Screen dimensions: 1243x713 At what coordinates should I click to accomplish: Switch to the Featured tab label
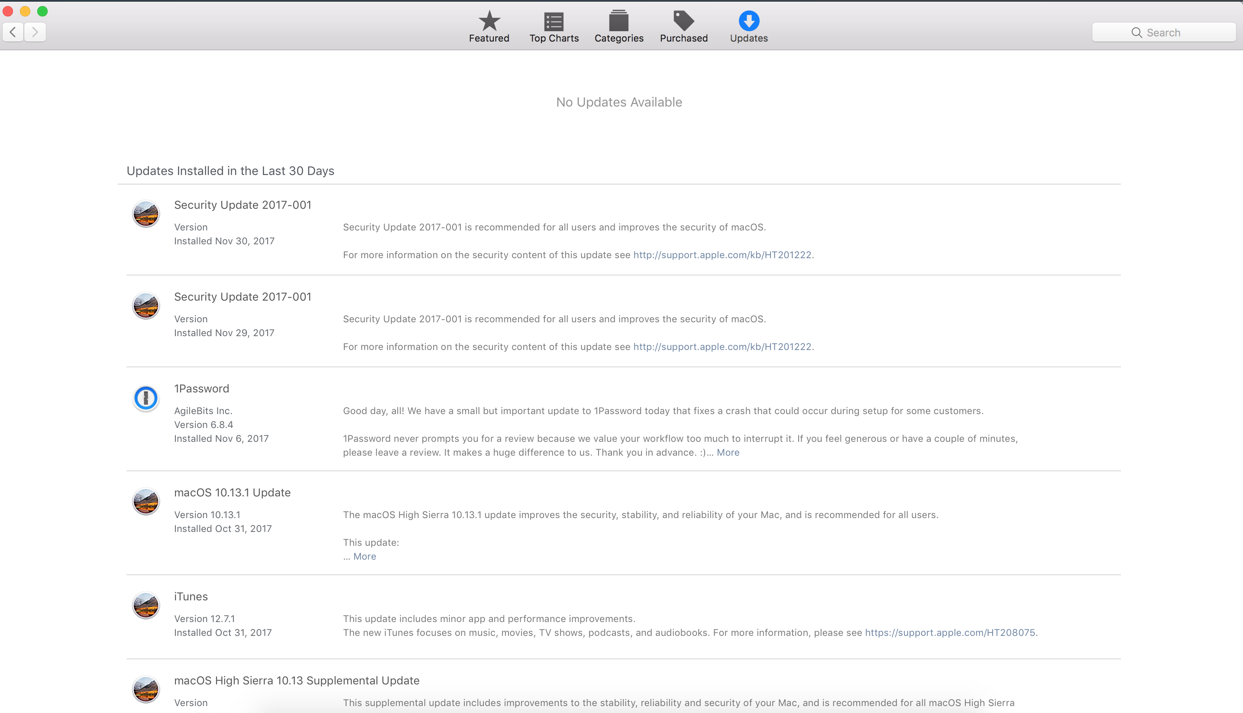tap(489, 38)
